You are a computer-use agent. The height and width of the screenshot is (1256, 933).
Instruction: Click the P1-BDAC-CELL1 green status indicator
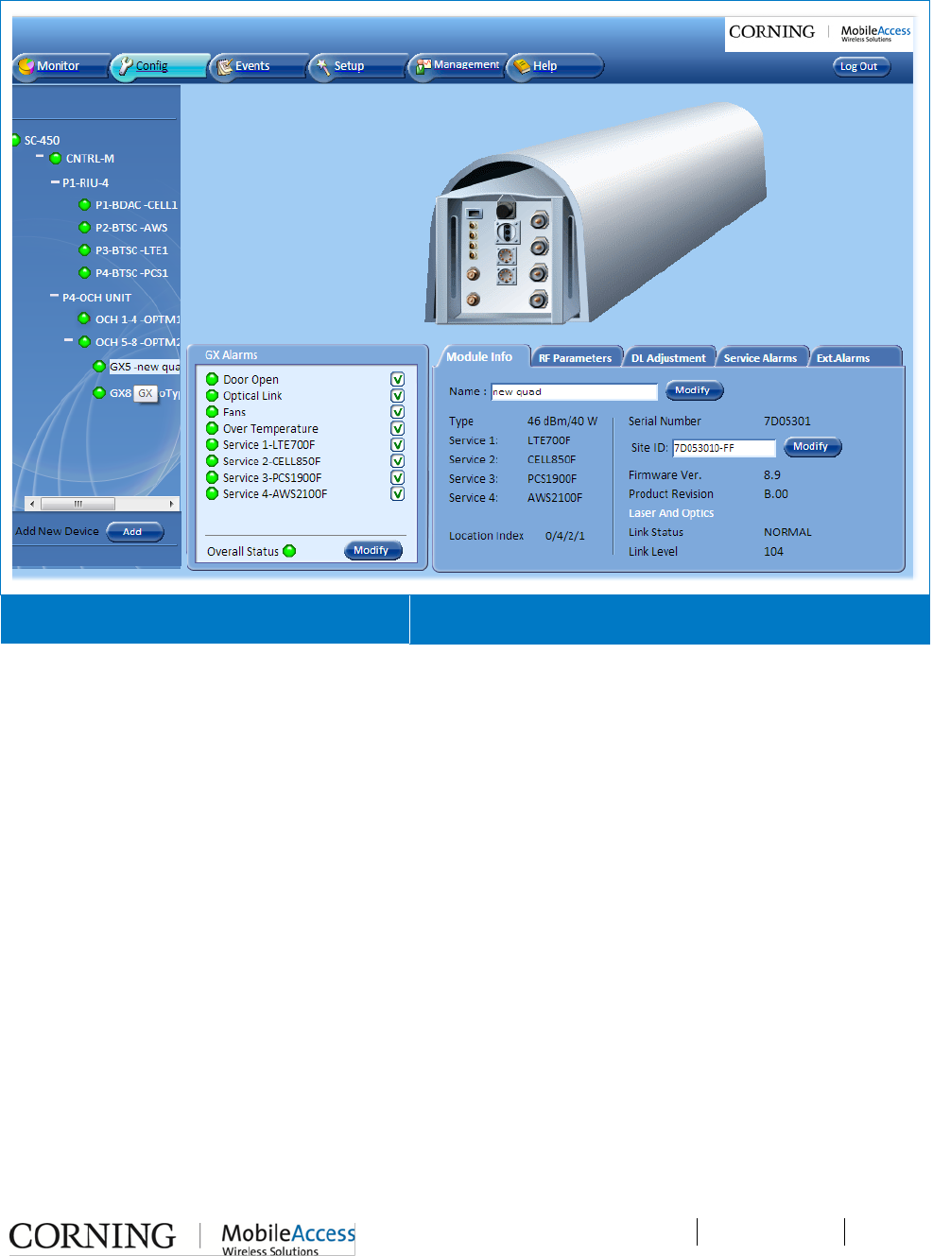coord(84,204)
